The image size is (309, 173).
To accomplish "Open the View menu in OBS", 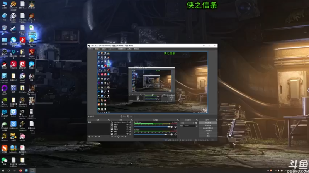I will (x=104, y=49).
